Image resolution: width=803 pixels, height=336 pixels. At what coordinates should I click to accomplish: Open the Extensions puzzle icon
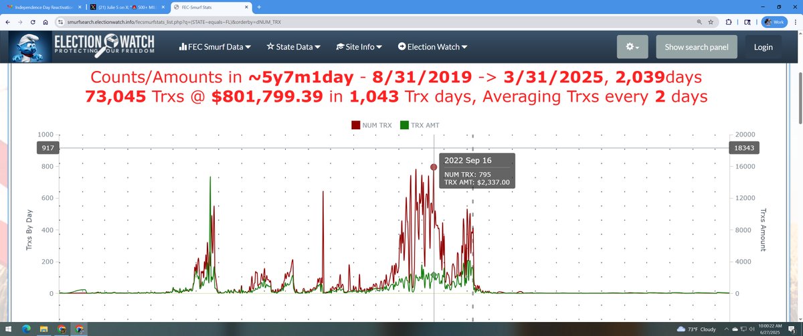coord(729,21)
